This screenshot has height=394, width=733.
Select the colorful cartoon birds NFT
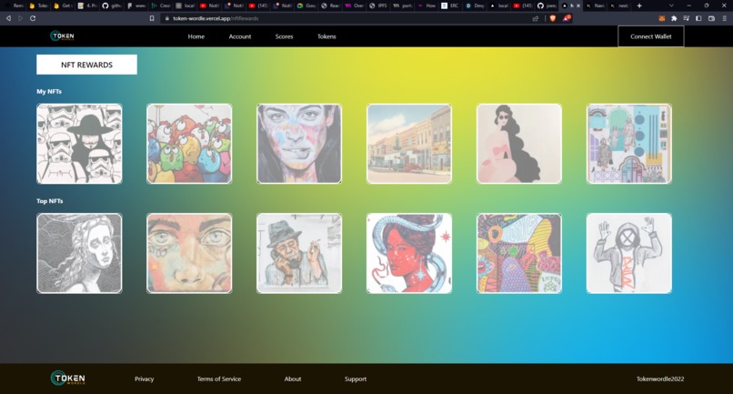coord(189,144)
